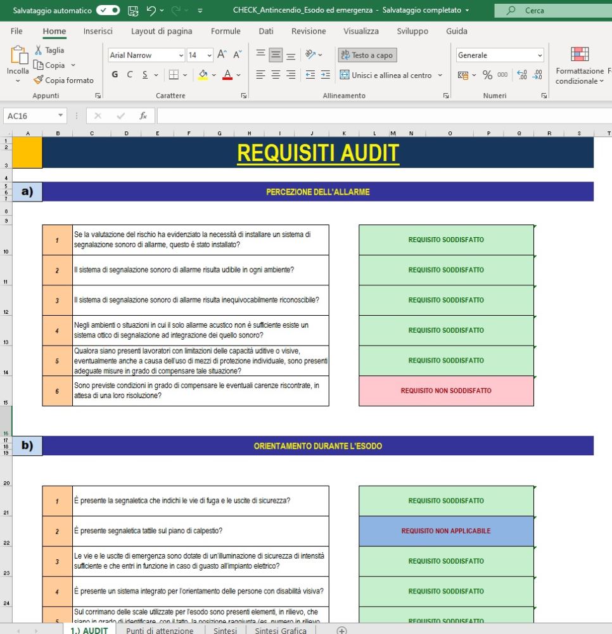Click the accounting number format icon
612x634 pixels.
[x=463, y=75]
